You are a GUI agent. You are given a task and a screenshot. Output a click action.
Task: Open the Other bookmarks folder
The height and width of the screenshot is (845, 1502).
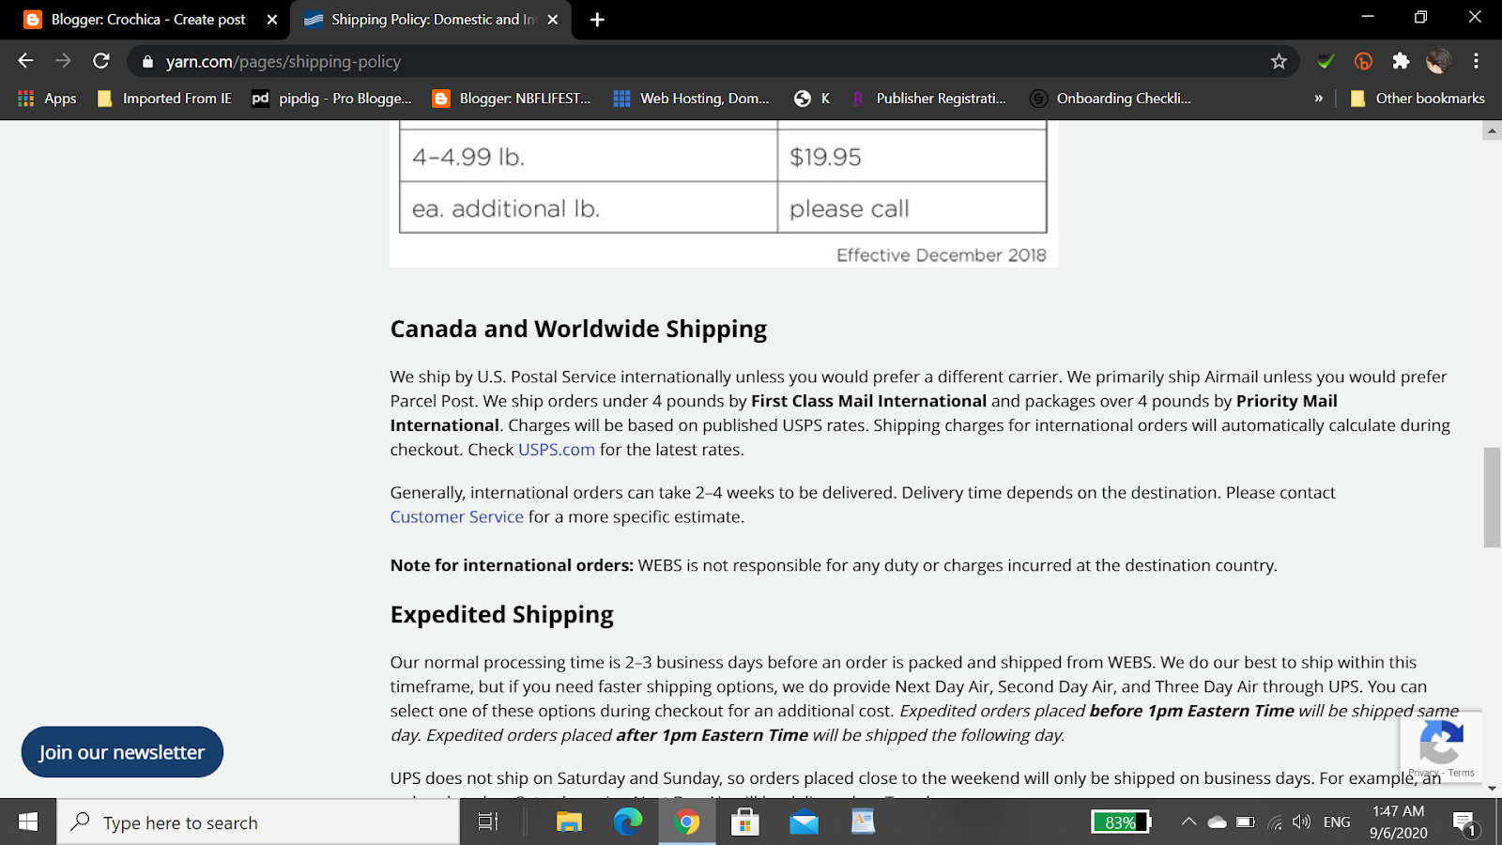[1418, 98]
